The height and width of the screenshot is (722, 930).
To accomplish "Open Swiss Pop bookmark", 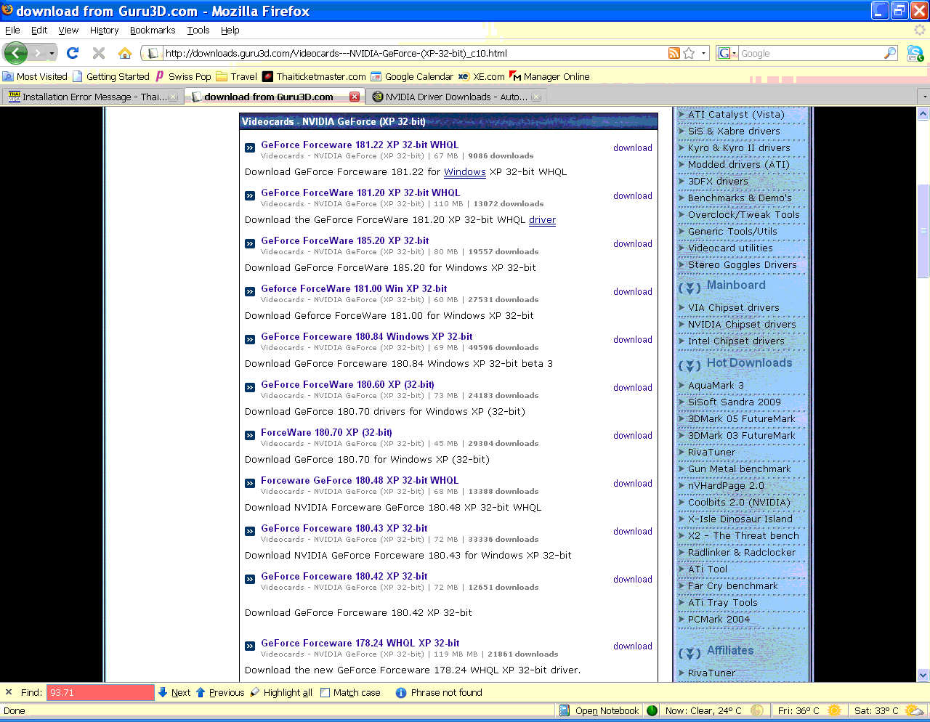I will pos(182,76).
